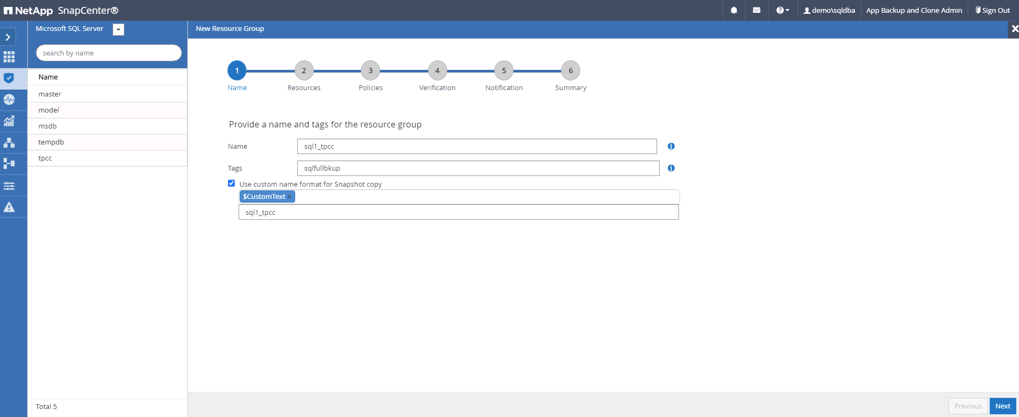Open the Settings sliders icon

[9, 186]
